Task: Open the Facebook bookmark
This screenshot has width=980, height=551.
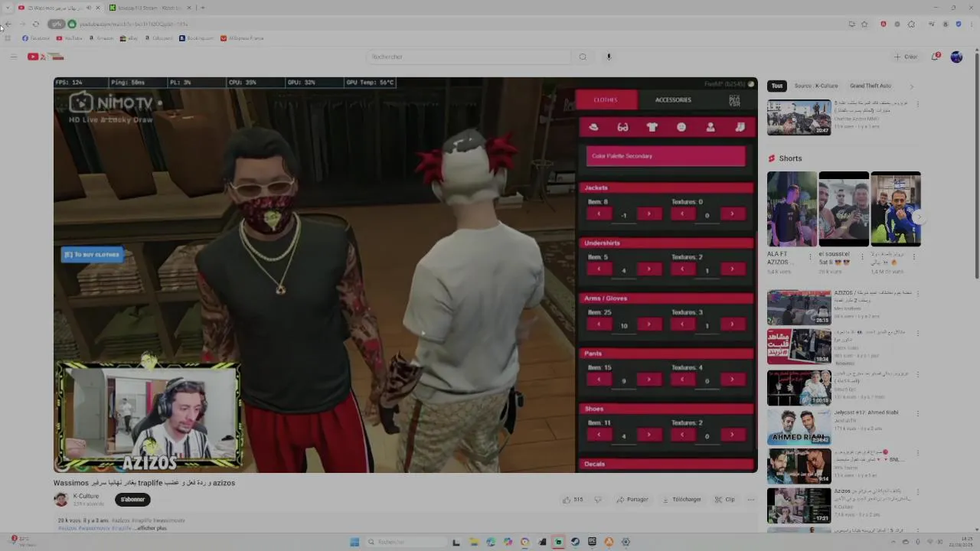Action: [36, 38]
